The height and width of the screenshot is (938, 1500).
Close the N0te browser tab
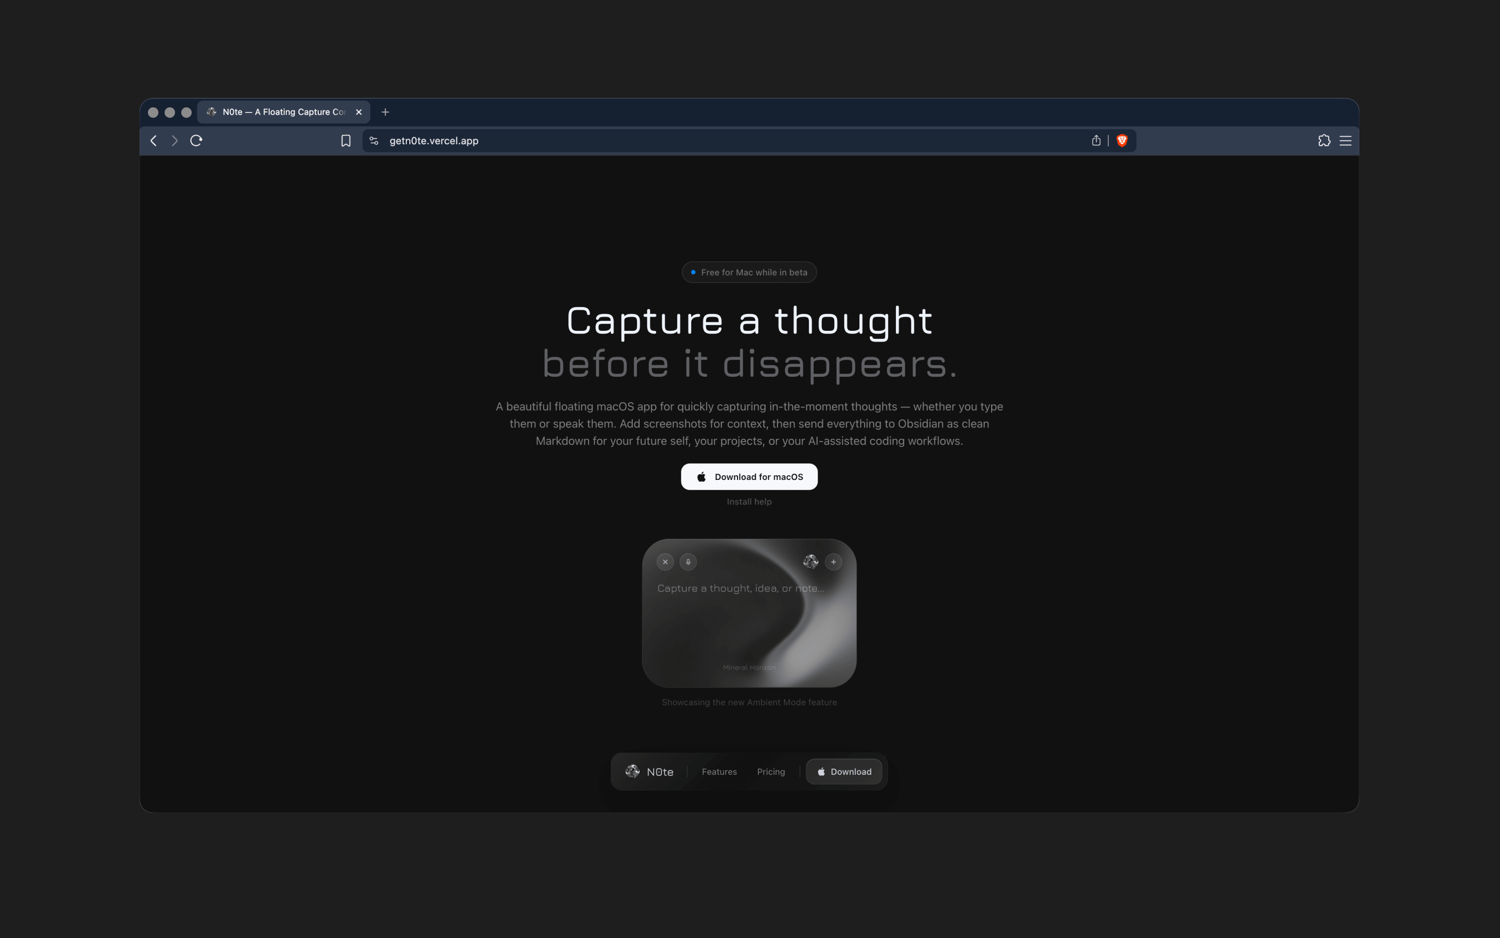click(359, 112)
